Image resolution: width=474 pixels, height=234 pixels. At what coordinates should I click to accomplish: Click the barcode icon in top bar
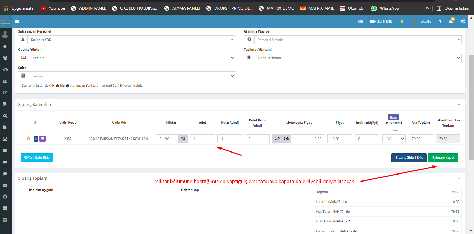tap(361, 21)
